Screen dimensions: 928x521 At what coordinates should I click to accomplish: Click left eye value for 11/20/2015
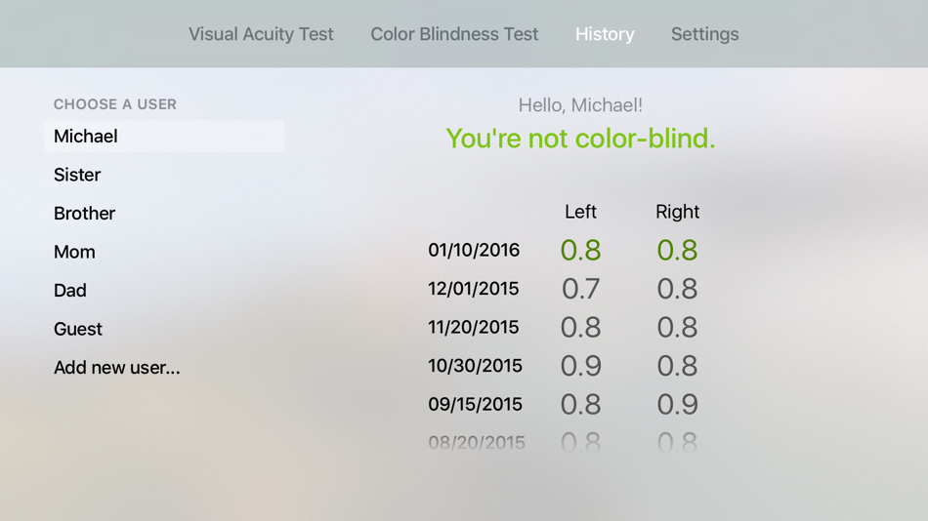coord(580,327)
